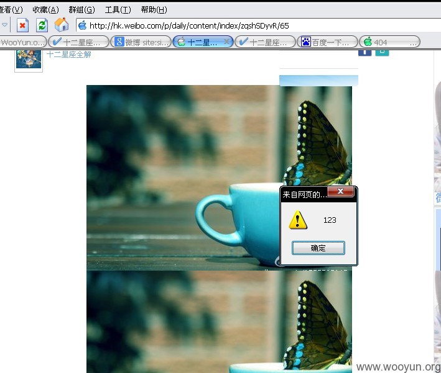Click the Google icon on 微博 tab
The width and height of the screenshot is (441, 373).
pyautogui.click(x=119, y=42)
